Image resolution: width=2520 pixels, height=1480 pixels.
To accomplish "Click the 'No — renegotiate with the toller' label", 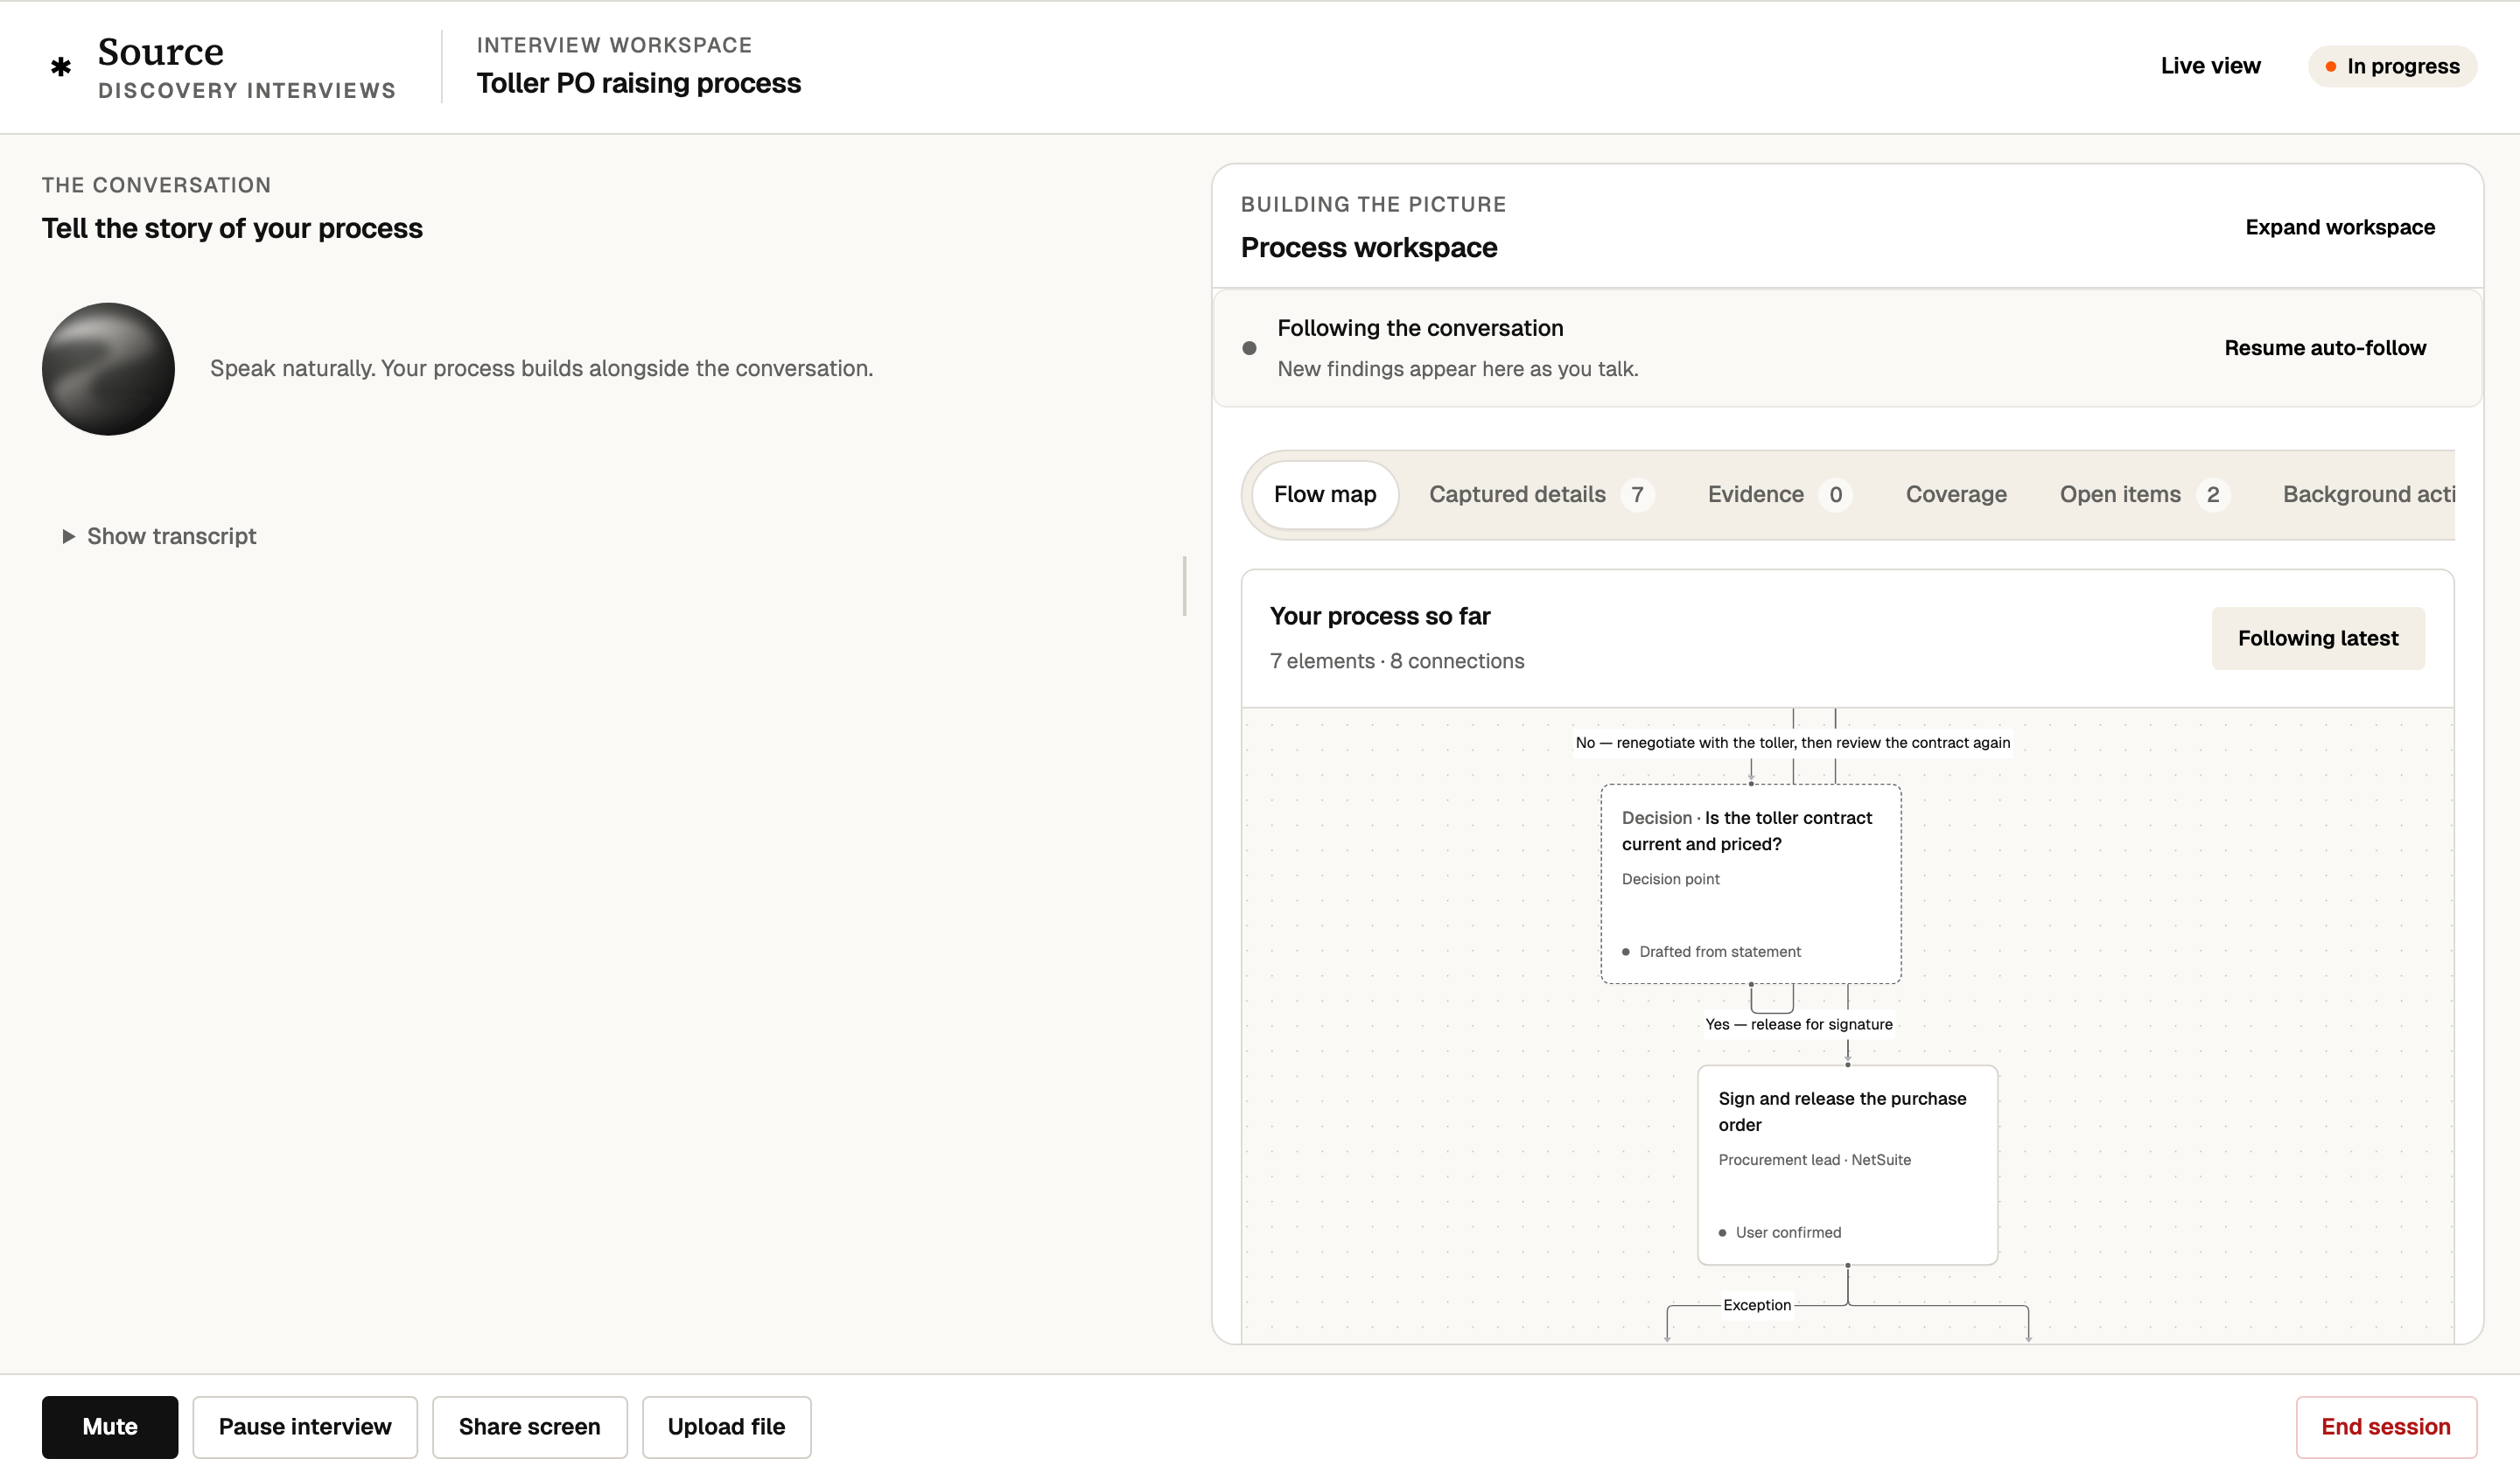I will point(1793,742).
